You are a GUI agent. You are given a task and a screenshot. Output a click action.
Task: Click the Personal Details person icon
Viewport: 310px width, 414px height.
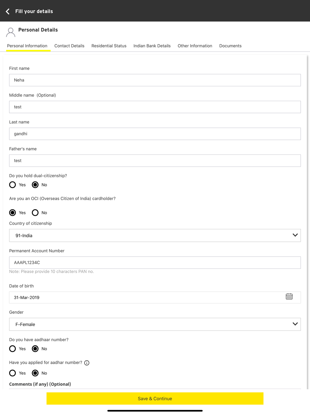click(x=11, y=32)
